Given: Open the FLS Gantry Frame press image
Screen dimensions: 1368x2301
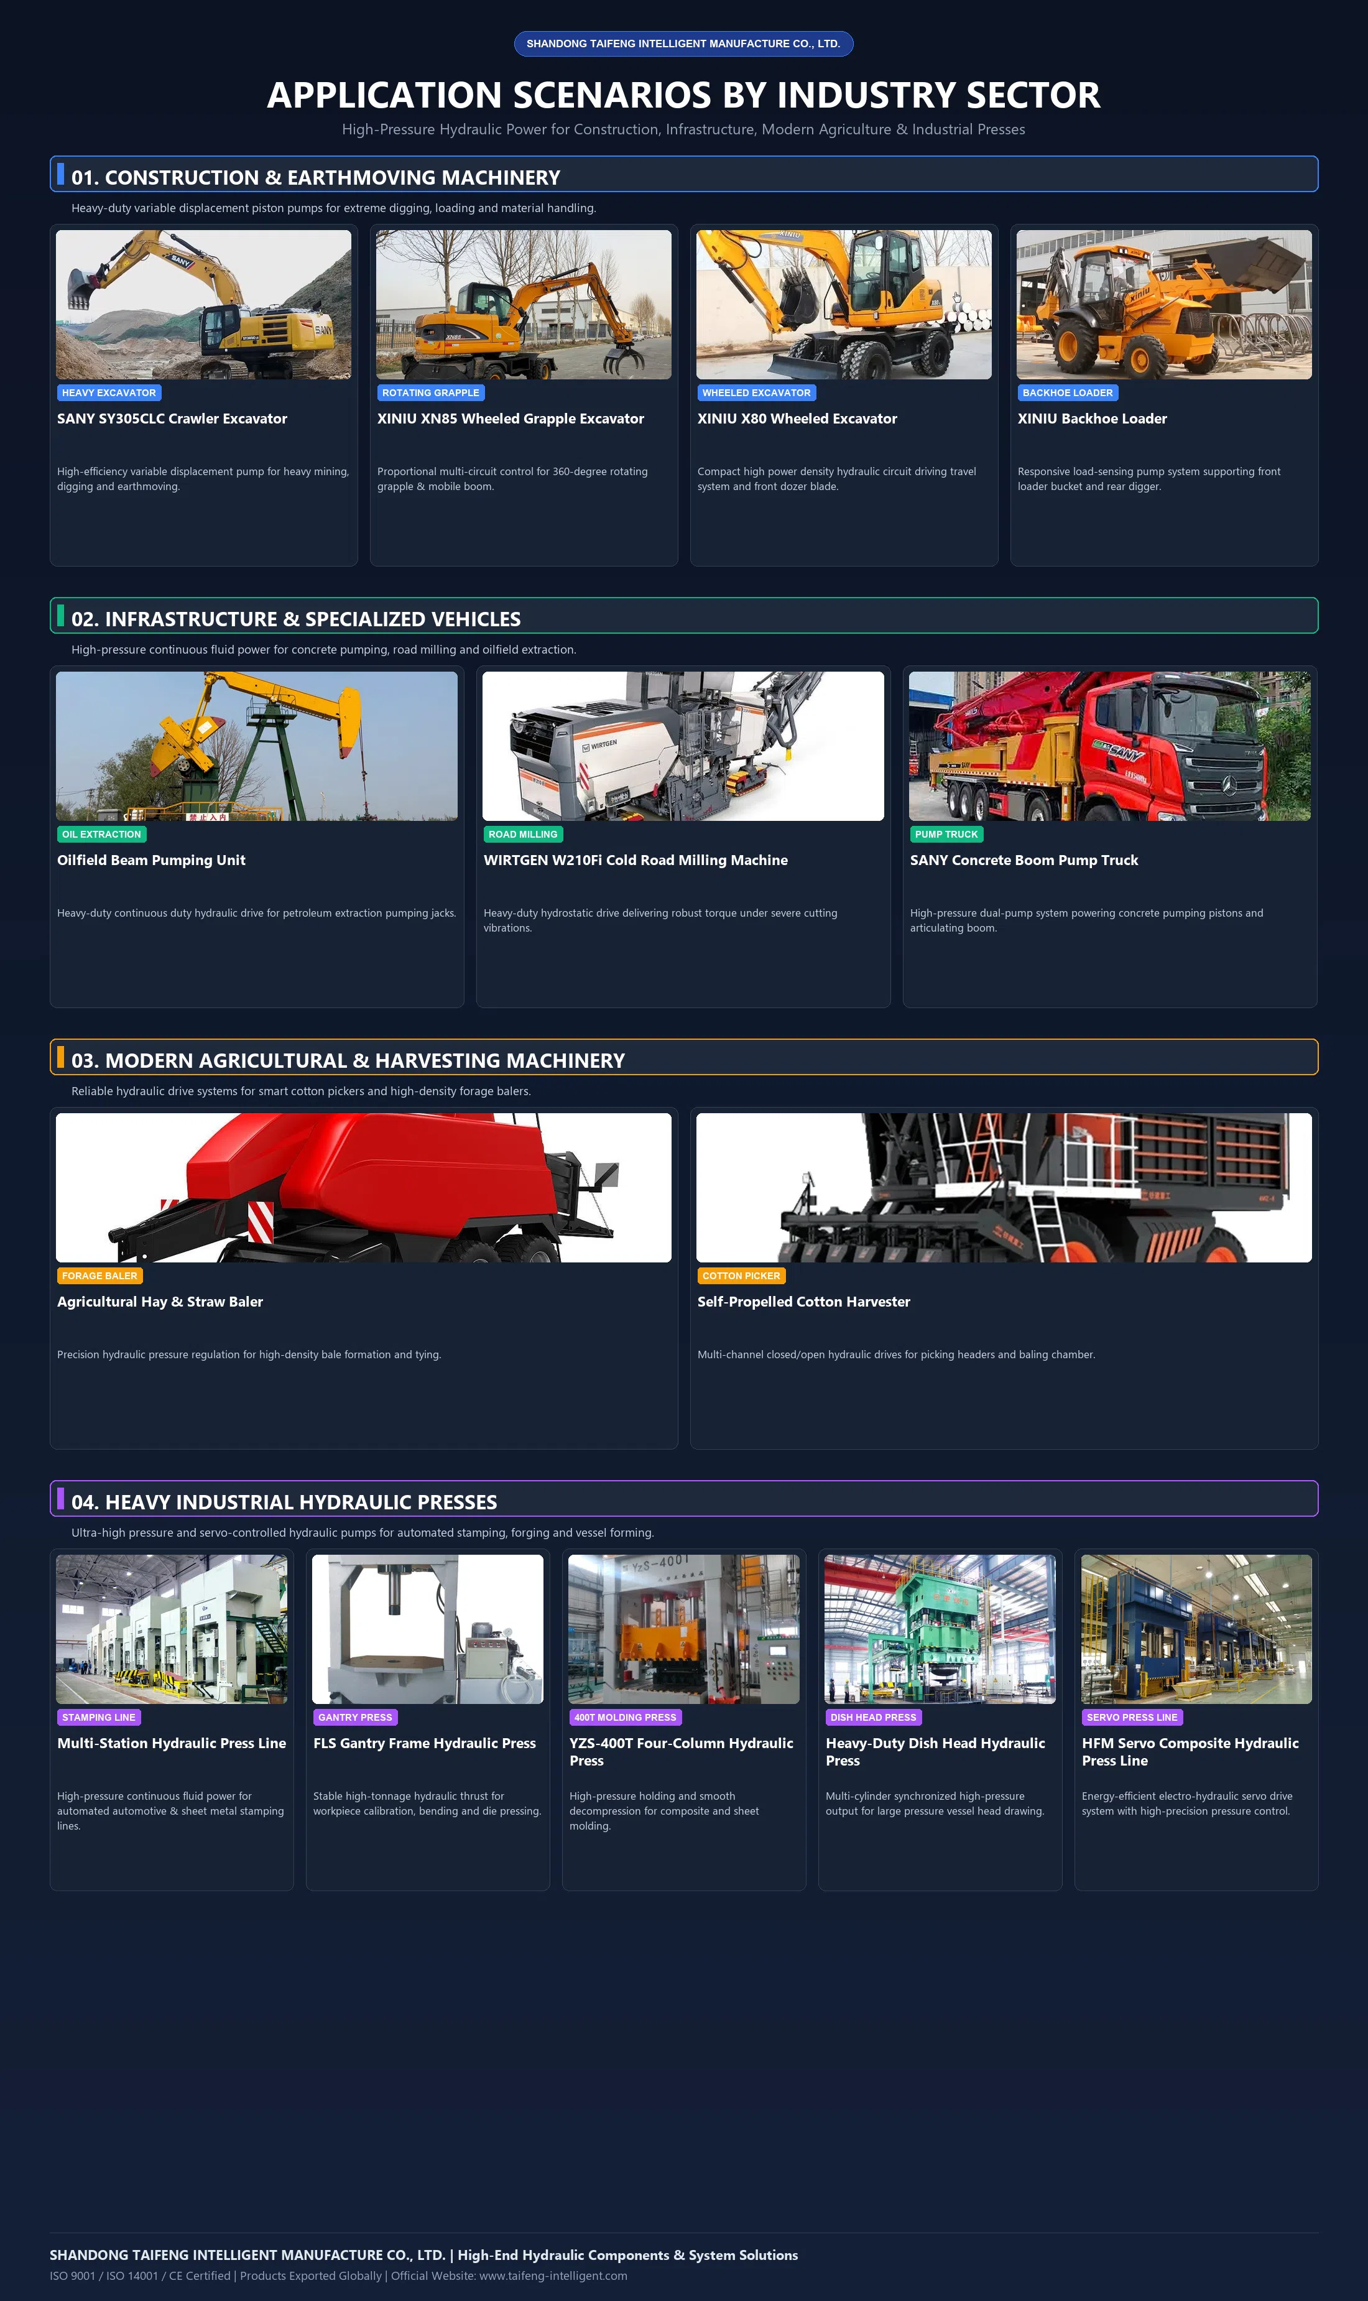Looking at the screenshot, I should coord(428,1629).
